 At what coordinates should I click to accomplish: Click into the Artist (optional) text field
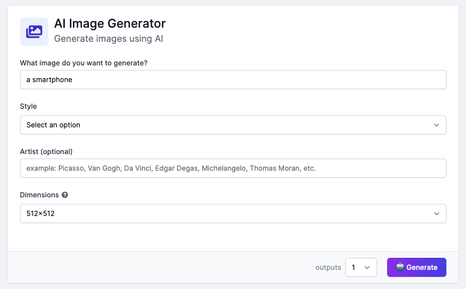(x=233, y=168)
